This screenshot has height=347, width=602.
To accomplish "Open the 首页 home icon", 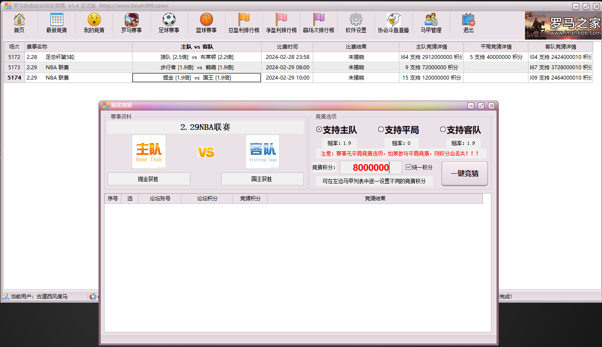I will [19, 20].
